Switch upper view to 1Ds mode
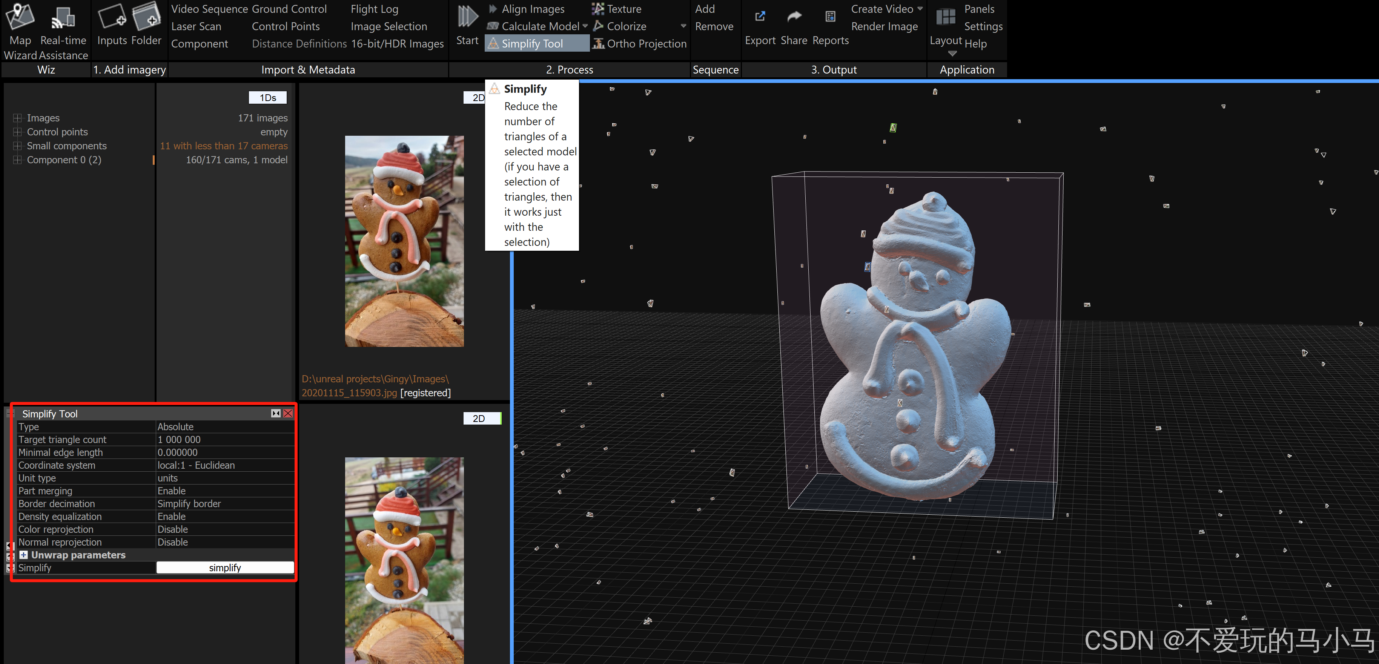1379x664 pixels. pos(268,97)
